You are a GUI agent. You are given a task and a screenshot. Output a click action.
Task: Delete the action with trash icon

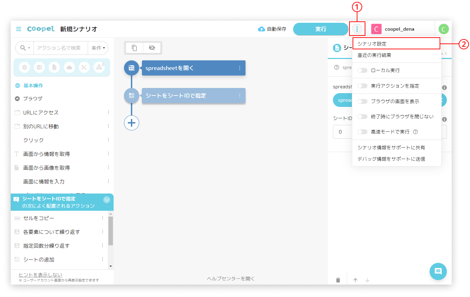click(x=338, y=280)
